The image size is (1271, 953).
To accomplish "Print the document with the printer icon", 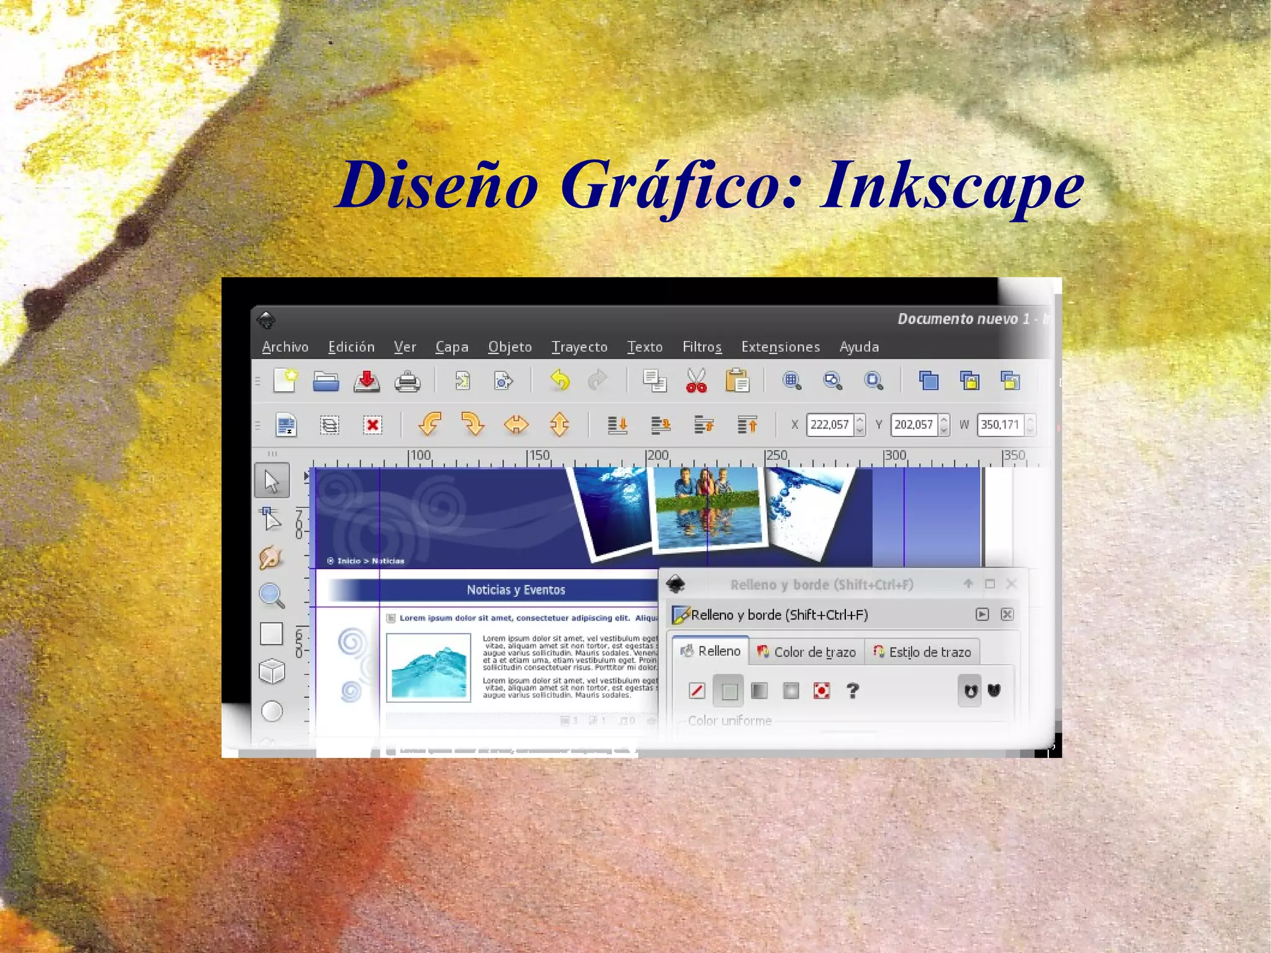I will pyautogui.click(x=408, y=381).
